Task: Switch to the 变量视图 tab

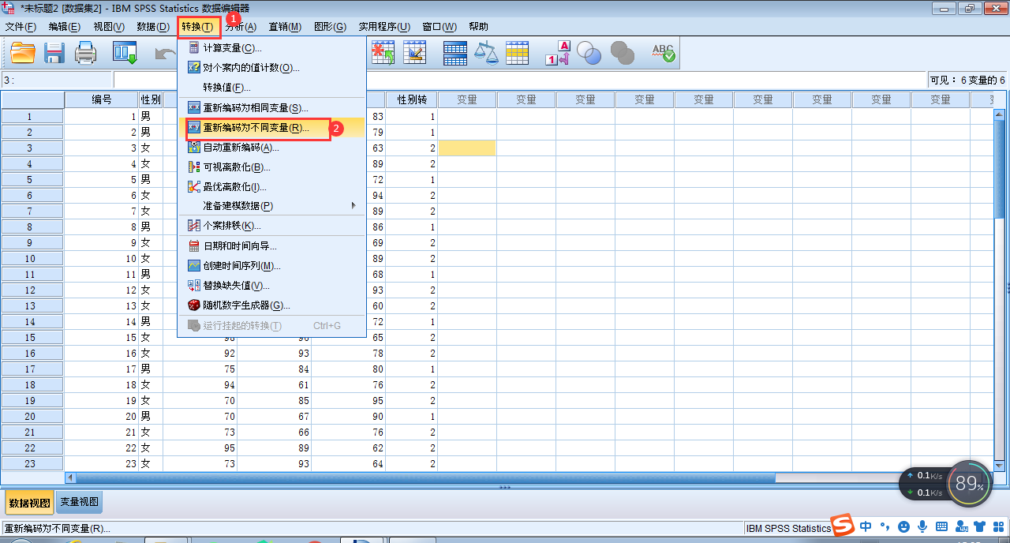Action: (x=79, y=502)
